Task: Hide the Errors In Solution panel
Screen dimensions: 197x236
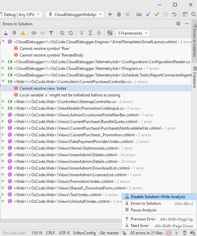Action: pos(187,24)
